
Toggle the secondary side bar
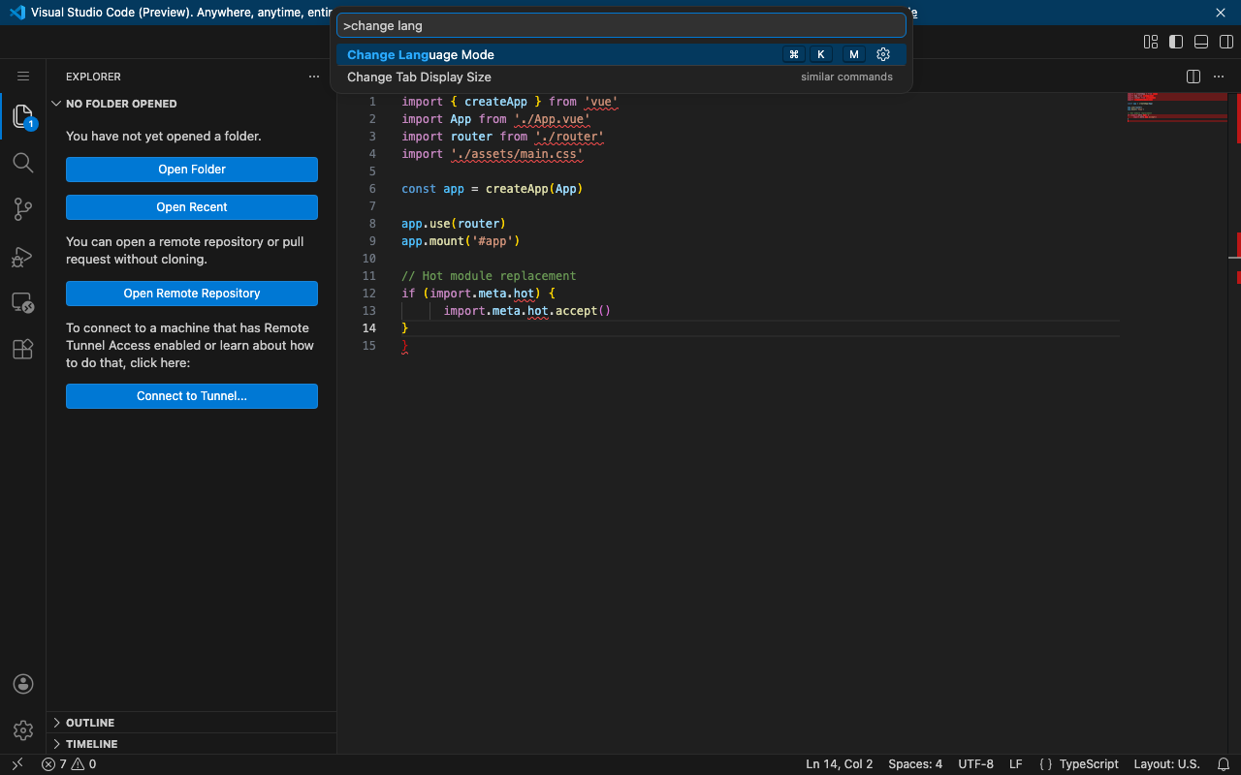point(1226,42)
